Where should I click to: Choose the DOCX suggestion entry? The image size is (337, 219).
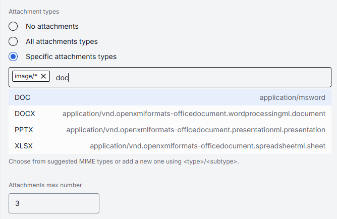pos(25,114)
